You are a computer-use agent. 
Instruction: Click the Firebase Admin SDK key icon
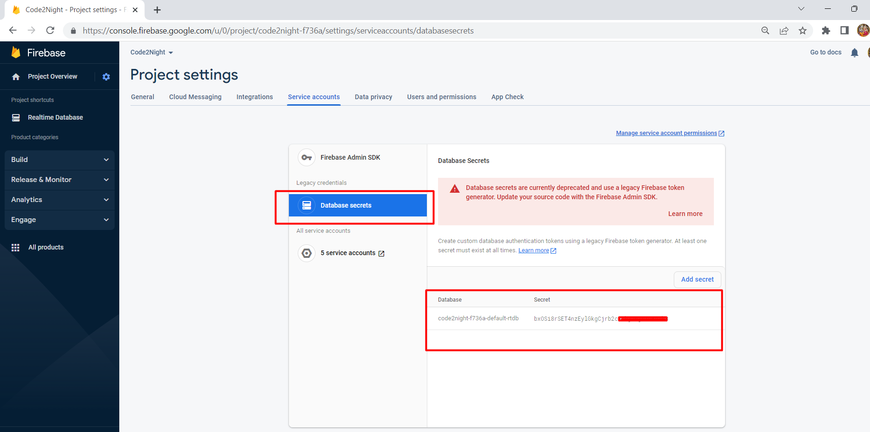307,158
